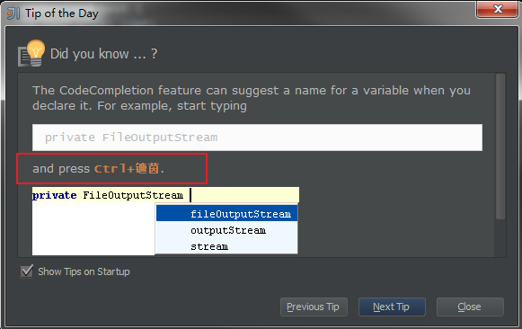Click the Tip of the Day title
The image size is (522, 329).
62,13
